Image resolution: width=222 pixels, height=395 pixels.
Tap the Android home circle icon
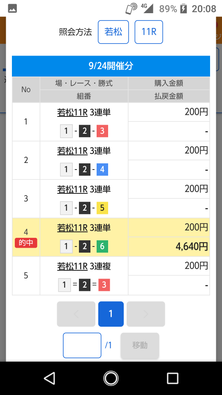(x=111, y=379)
